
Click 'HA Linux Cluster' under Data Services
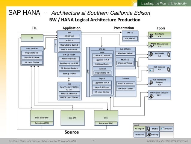(32, 62)
